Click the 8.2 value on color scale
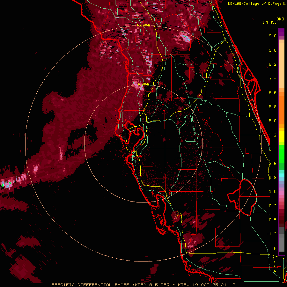 click(x=273, y=64)
